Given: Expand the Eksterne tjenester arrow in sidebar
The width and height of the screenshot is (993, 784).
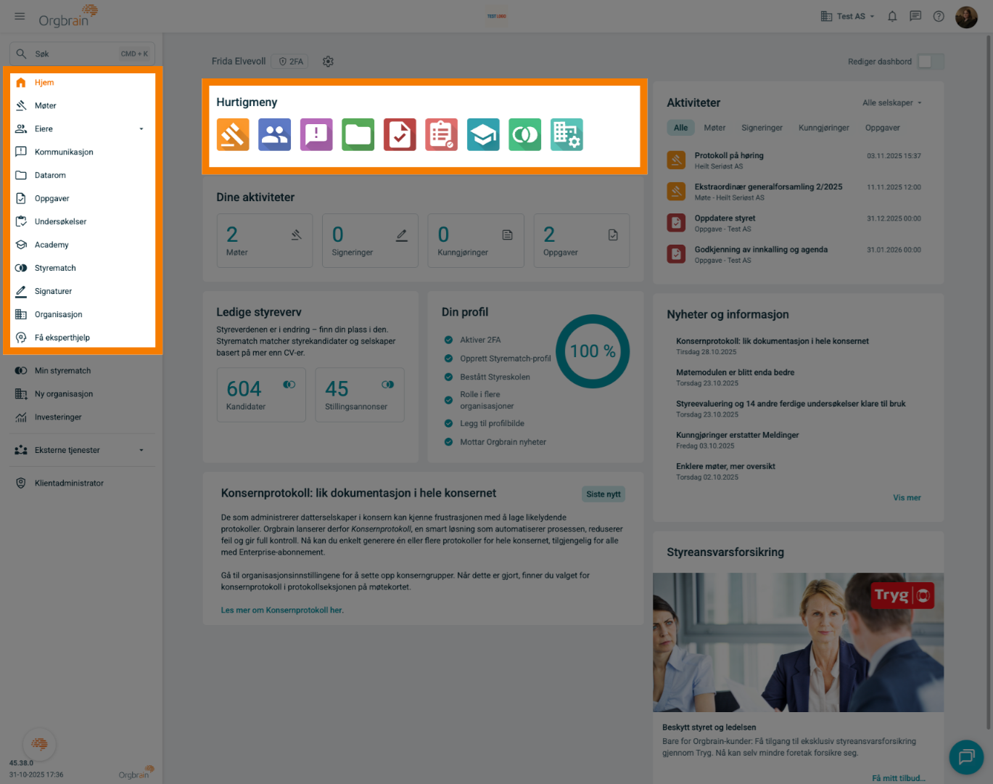Looking at the screenshot, I should click(141, 450).
